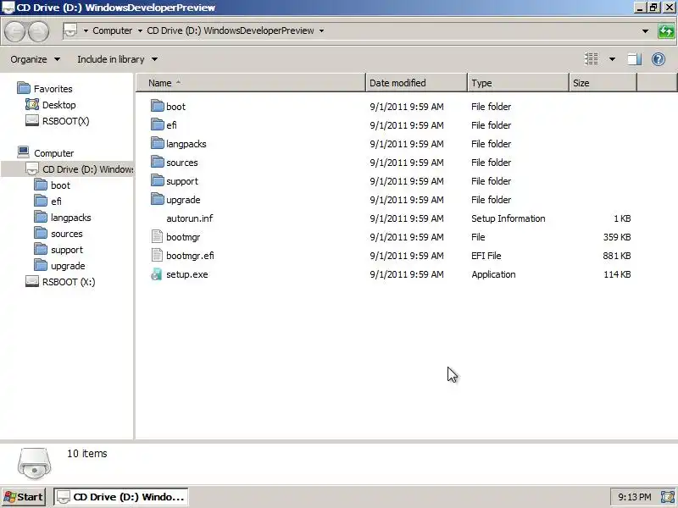678x508 pixels.
Task: Click the Start button on taskbar
Action: click(x=24, y=497)
